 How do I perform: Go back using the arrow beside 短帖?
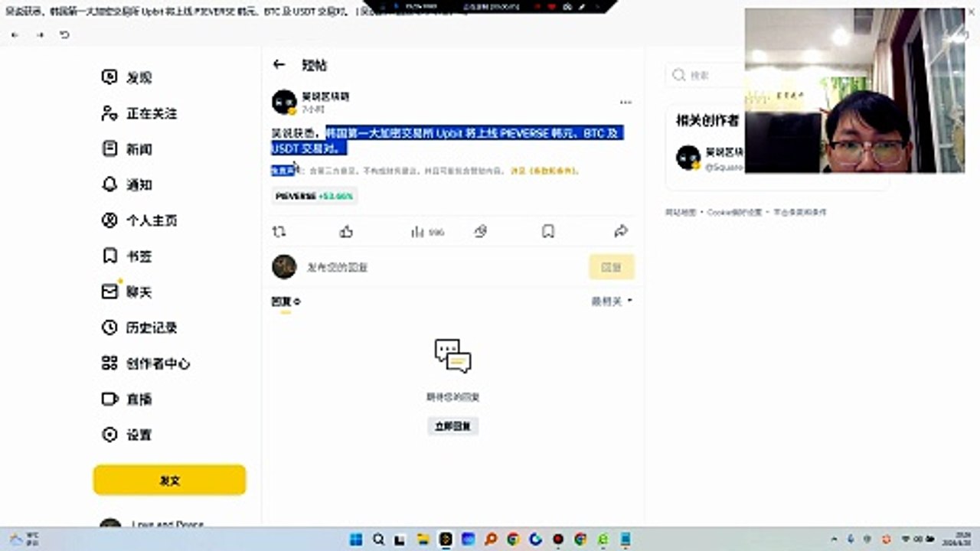click(279, 65)
